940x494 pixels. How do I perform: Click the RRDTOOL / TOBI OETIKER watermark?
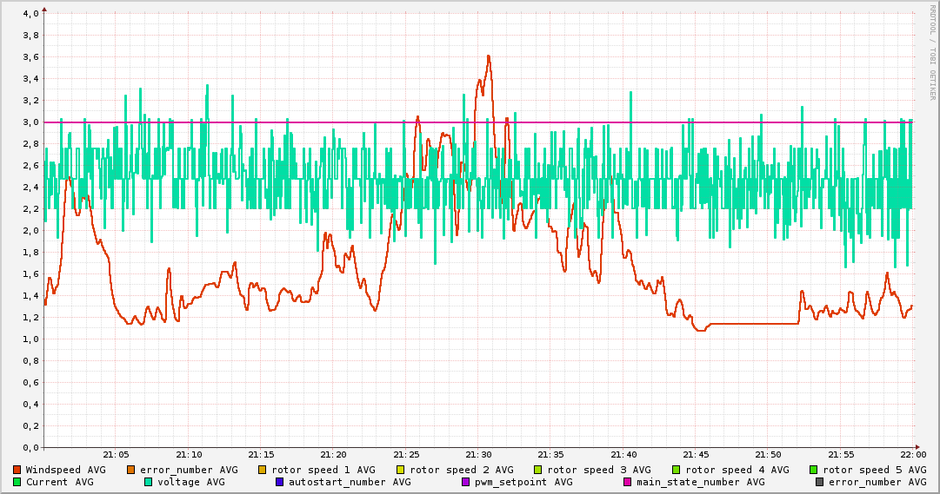932,52
